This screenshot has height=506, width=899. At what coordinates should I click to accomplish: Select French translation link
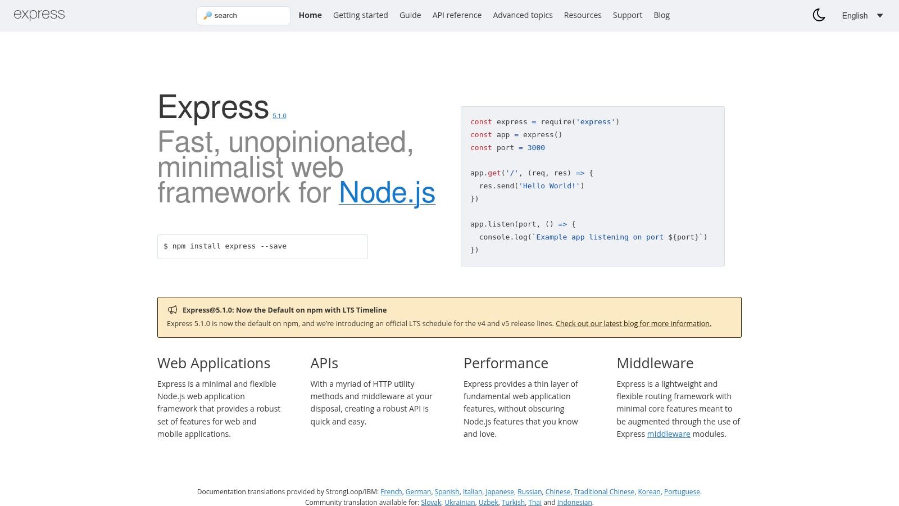pos(391,491)
